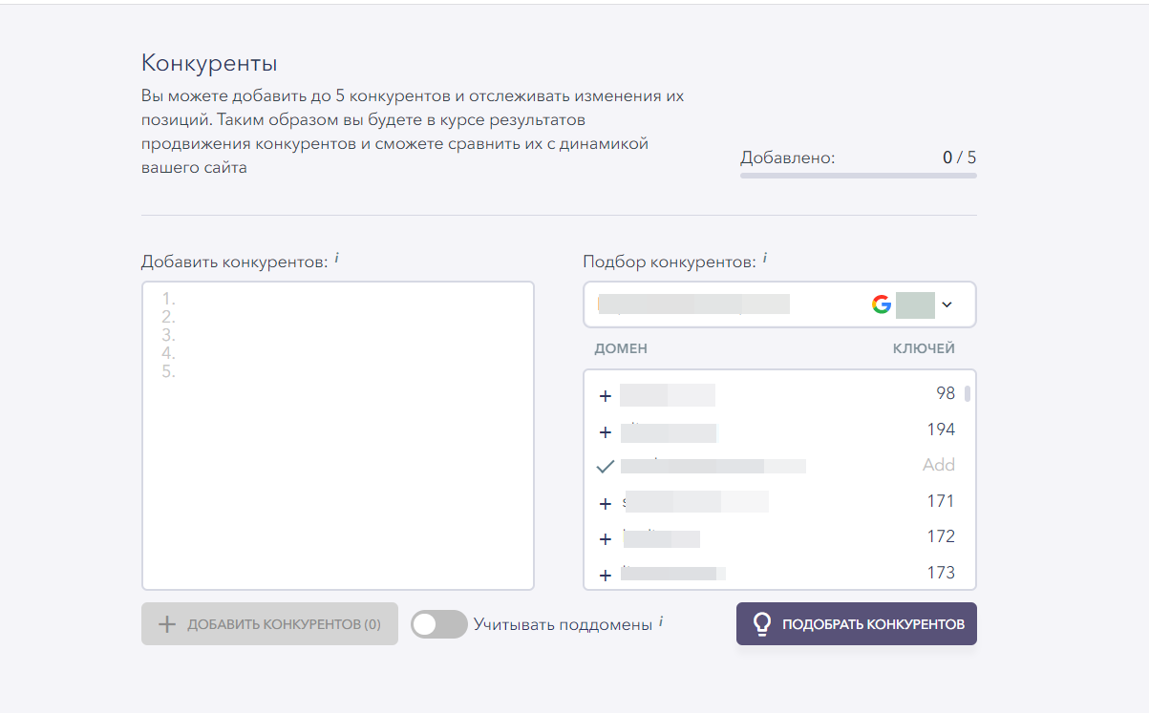Screen dimensions: 1149x713
Task: Add the domain with 172 keys using plus
Action: coord(605,539)
